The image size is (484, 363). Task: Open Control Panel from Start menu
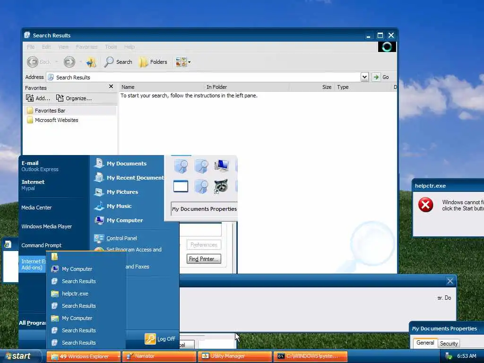(x=115, y=238)
